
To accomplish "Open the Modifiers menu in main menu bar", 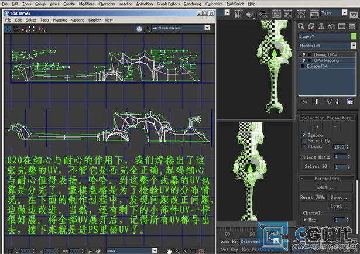I will (x=87, y=4).
